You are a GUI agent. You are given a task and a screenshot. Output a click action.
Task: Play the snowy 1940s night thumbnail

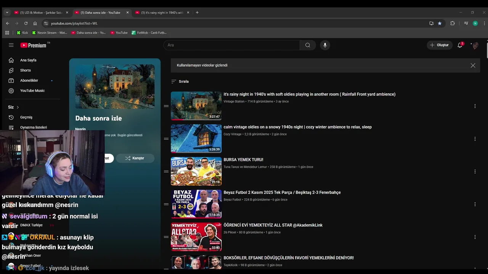point(196,139)
